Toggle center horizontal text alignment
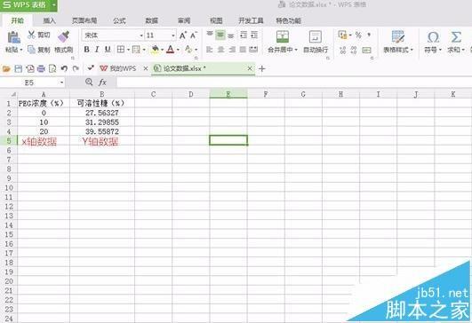This screenshot has height=323, width=472. click(x=220, y=50)
